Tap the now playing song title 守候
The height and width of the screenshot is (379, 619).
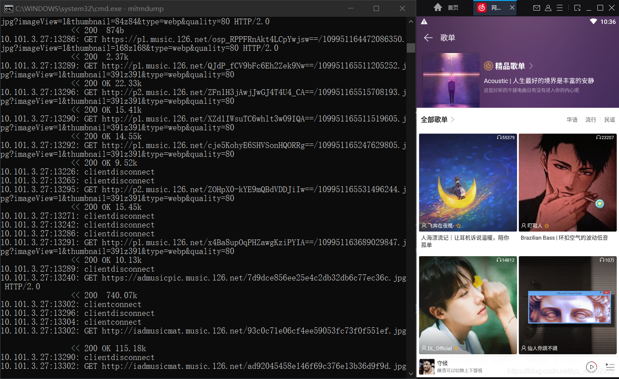pyautogui.click(x=443, y=363)
